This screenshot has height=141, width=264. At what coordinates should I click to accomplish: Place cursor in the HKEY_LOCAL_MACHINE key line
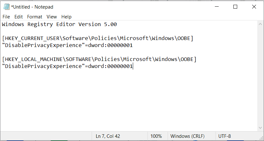(x=99, y=59)
